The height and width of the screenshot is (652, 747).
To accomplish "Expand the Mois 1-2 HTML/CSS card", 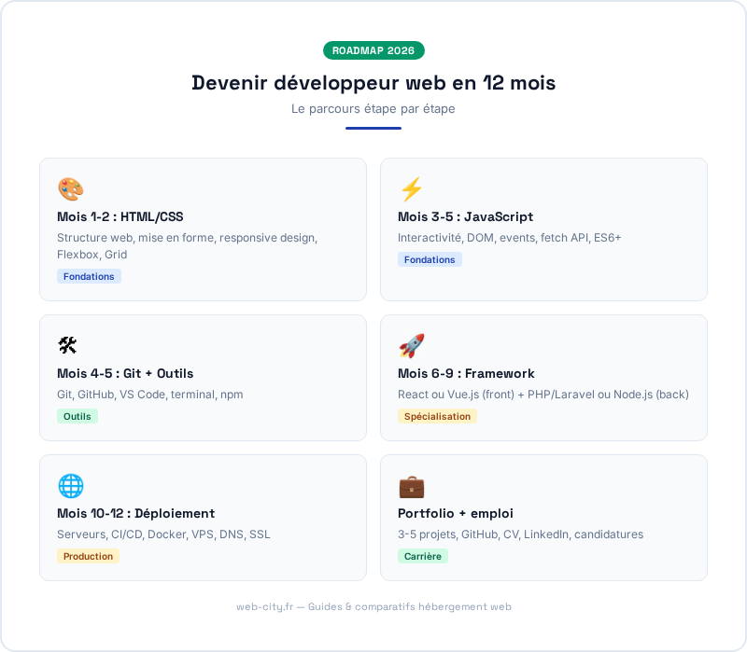I will tap(203, 229).
